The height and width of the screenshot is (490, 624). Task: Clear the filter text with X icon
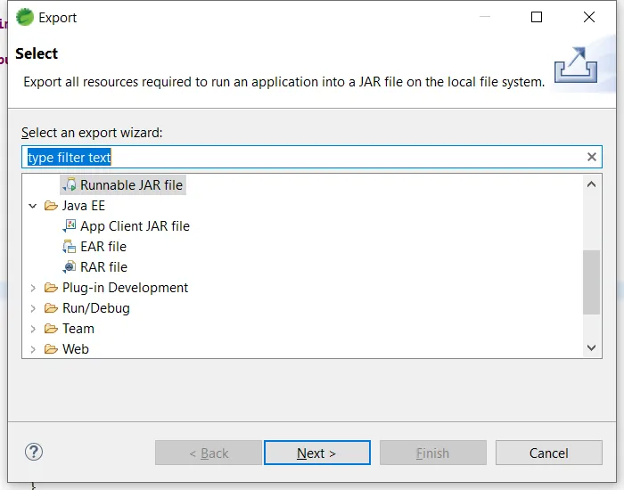pyautogui.click(x=592, y=158)
